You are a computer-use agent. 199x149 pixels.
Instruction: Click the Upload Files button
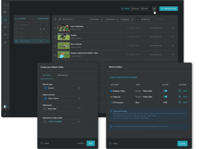pyautogui.click(x=169, y=9)
